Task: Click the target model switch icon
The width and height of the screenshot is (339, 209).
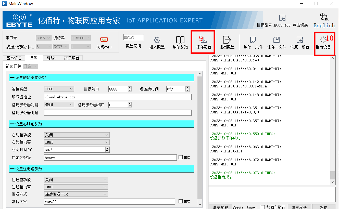Action: click(x=282, y=18)
